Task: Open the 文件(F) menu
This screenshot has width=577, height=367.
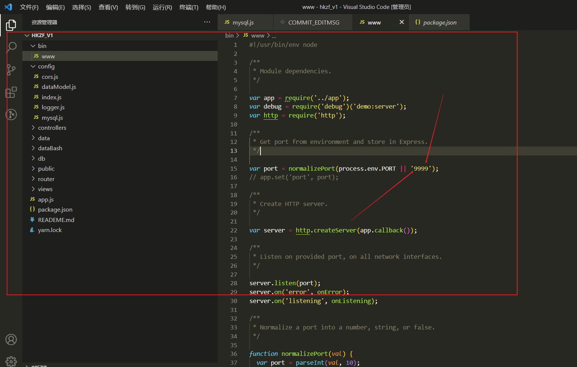Action: pos(29,7)
